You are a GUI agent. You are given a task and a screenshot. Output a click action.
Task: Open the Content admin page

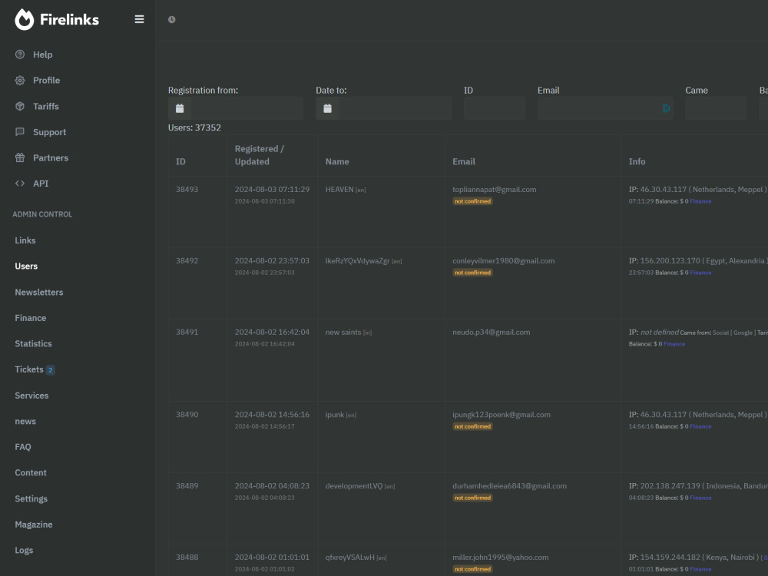[31, 472]
